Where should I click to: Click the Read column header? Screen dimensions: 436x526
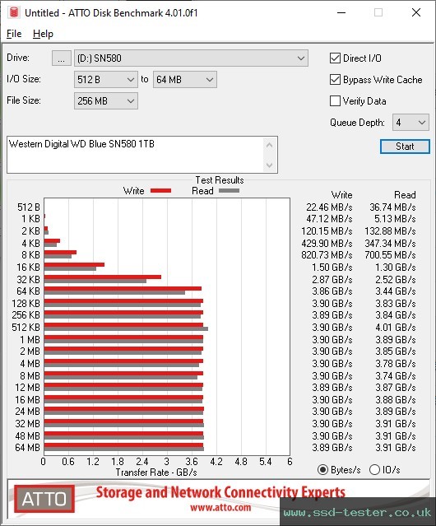point(405,195)
